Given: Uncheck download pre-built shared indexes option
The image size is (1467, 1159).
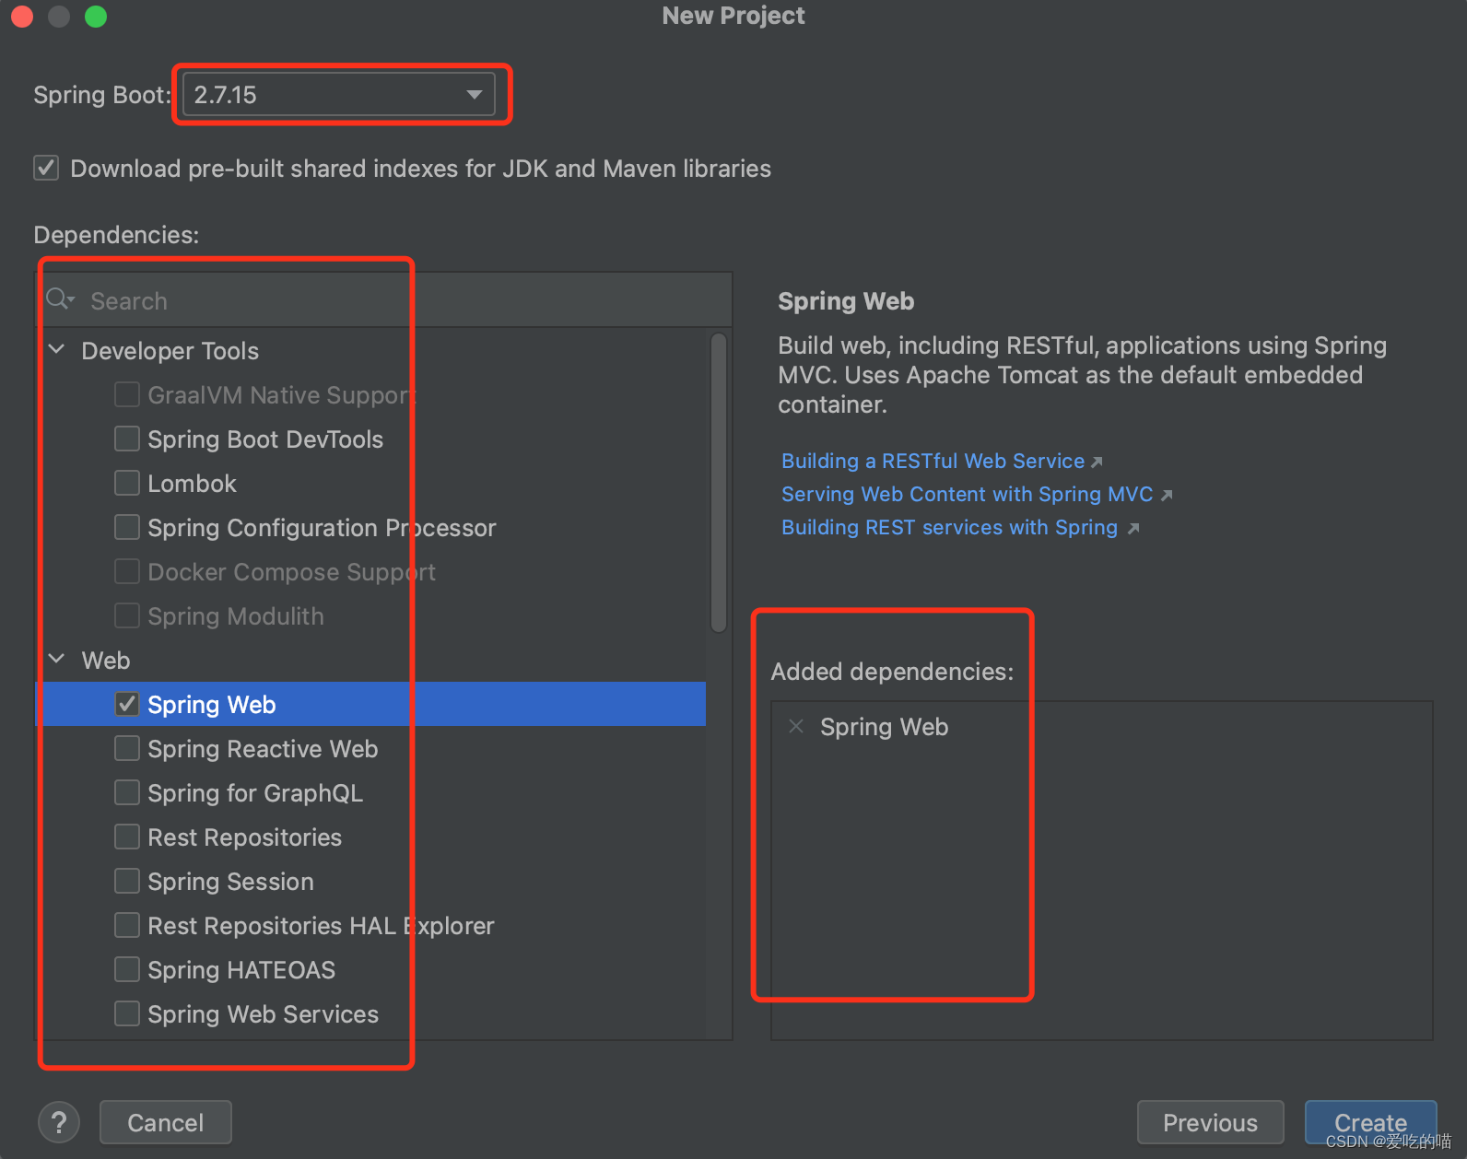Looking at the screenshot, I should 45,168.
